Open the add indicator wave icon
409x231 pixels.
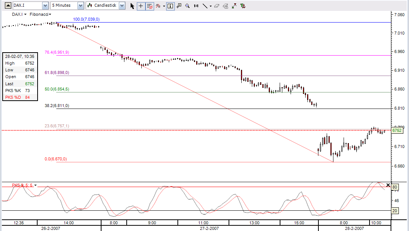point(158,6)
